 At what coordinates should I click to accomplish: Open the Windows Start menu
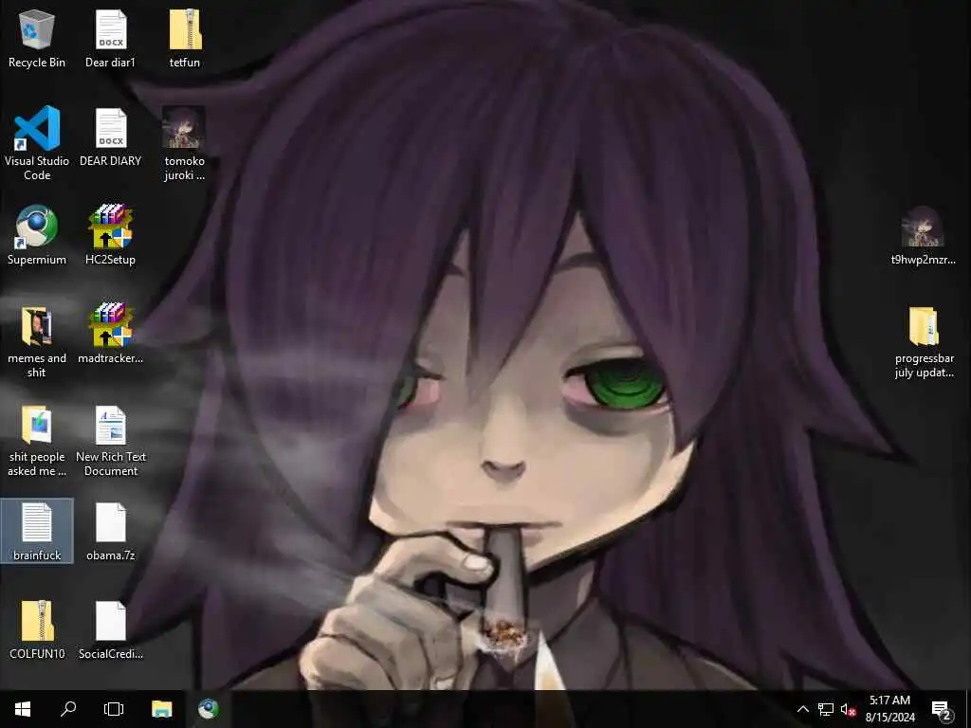pyautogui.click(x=23, y=709)
